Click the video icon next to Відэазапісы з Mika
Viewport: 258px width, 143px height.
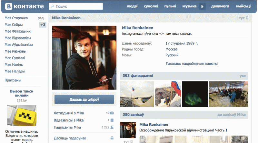click(112, 120)
